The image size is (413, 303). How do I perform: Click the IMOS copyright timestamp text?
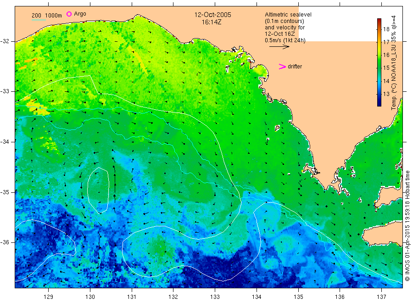click(x=407, y=226)
